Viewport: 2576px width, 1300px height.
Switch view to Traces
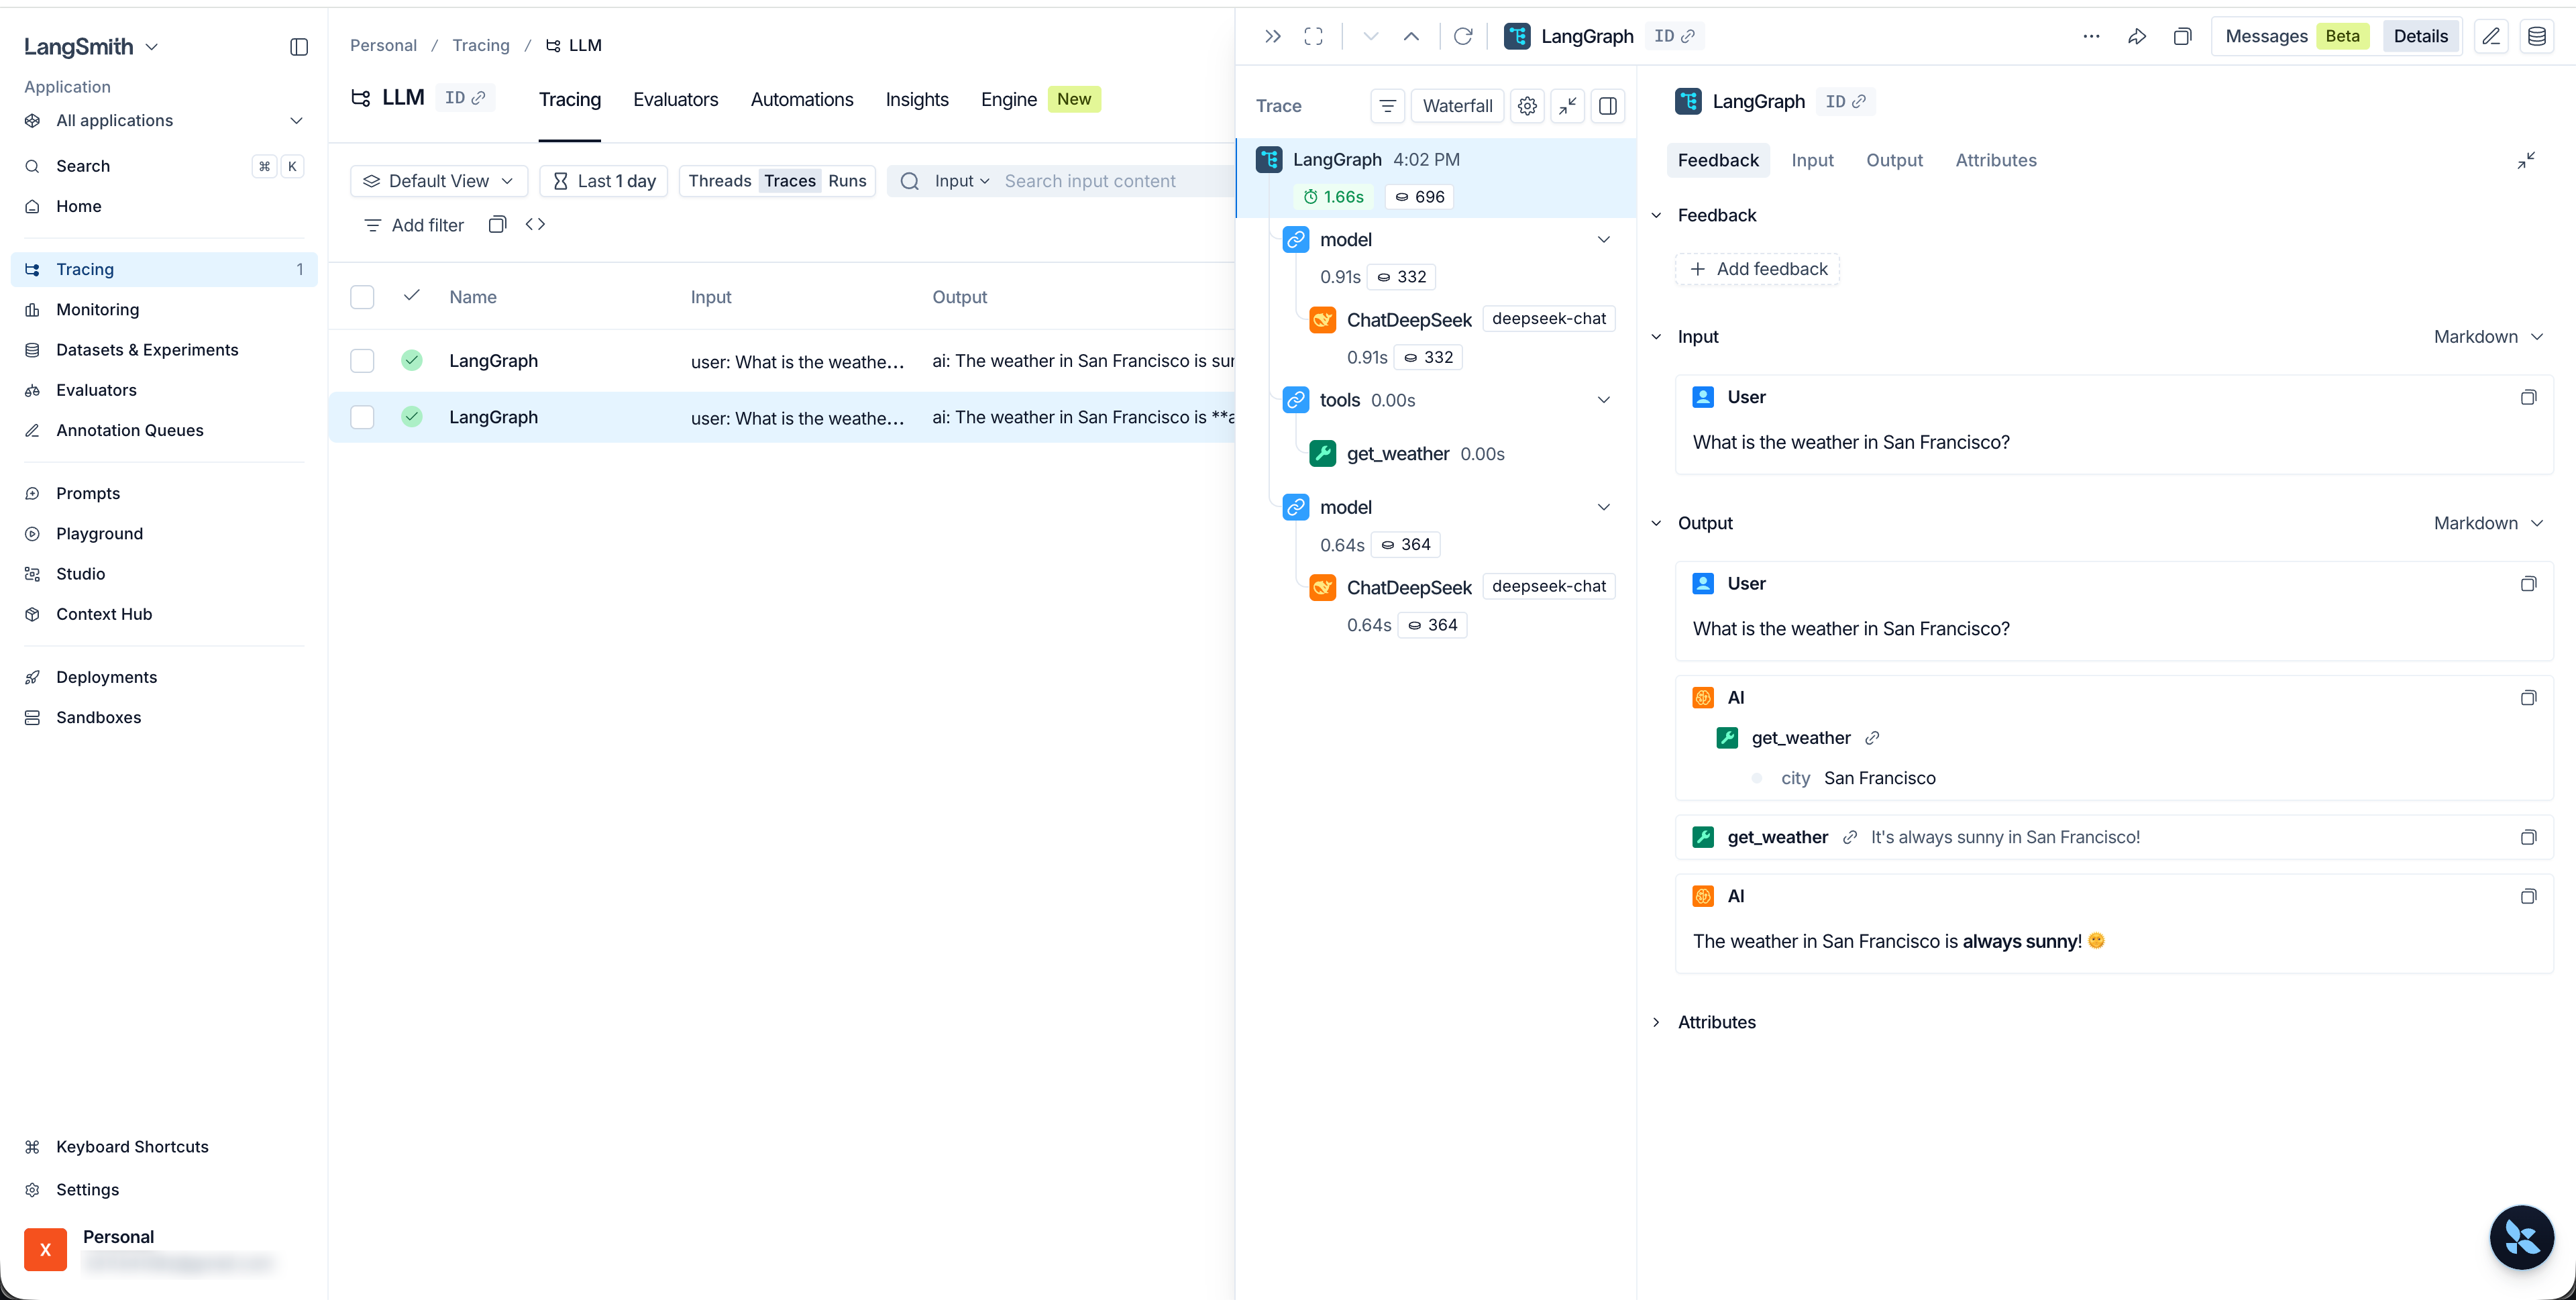pos(789,181)
